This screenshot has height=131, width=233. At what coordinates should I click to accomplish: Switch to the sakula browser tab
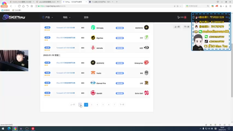48,2
